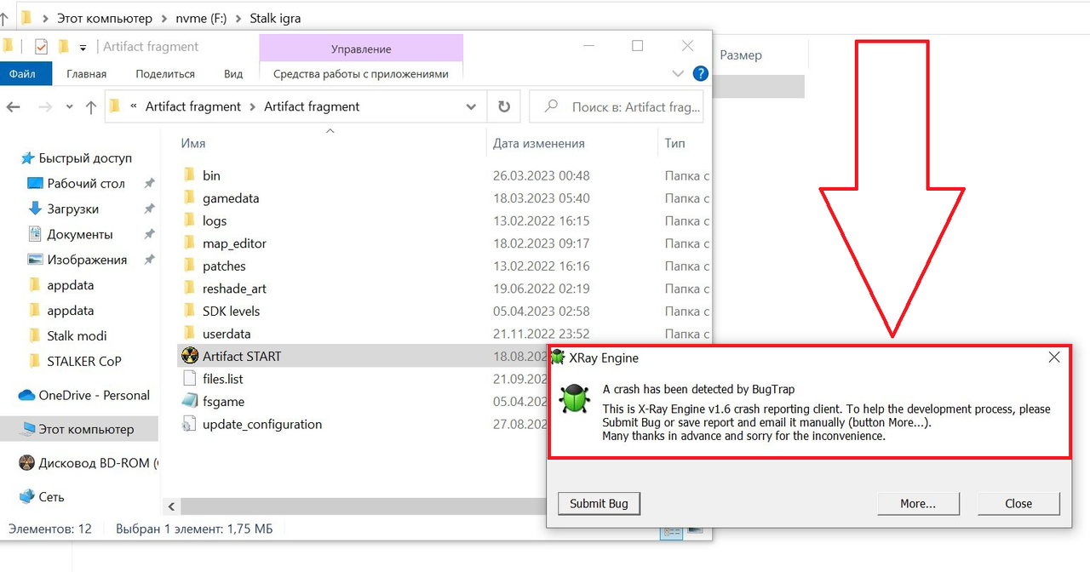Switch to the Главная ribbon tab
The image size is (1090, 572).
[x=87, y=74]
